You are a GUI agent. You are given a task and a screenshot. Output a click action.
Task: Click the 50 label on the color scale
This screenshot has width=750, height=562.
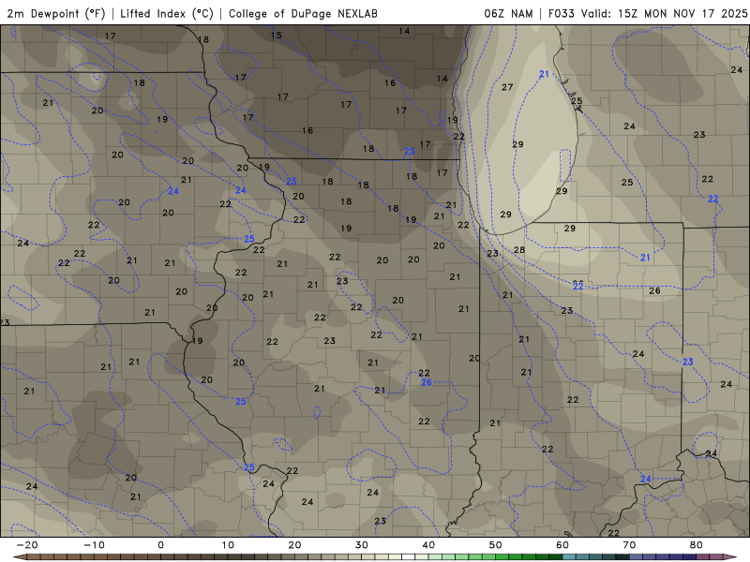[496, 545]
